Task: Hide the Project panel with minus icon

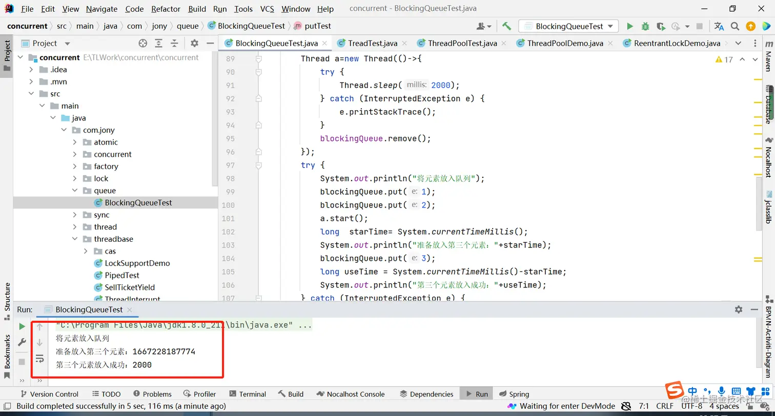Action: [x=210, y=44]
